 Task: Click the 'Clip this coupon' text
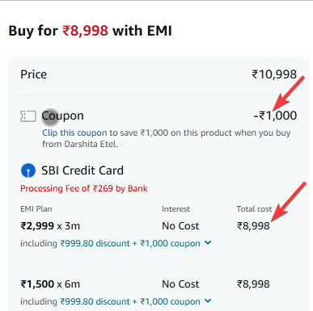pyautogui.click(x=74, y=132)
